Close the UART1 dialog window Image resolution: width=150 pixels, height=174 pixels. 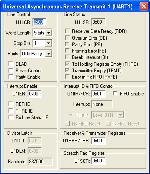[x=144, y=6]
